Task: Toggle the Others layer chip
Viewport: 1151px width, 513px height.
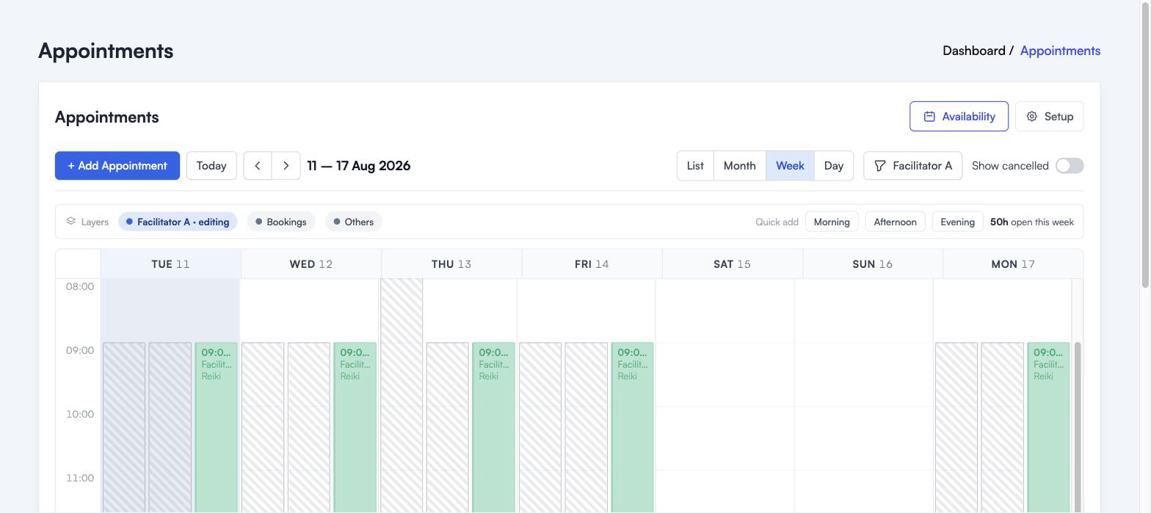Action: tap(354, 222)
